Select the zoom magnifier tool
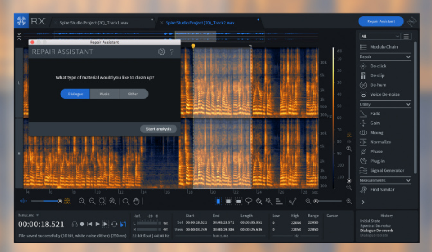The height and width of the screenshot is (252, 432). click(x=126, y=201)
